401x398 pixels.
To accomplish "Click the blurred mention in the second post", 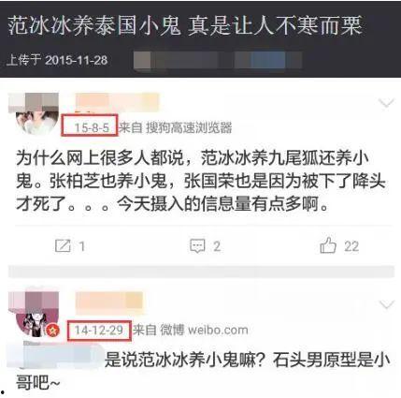I will point(56,356).
